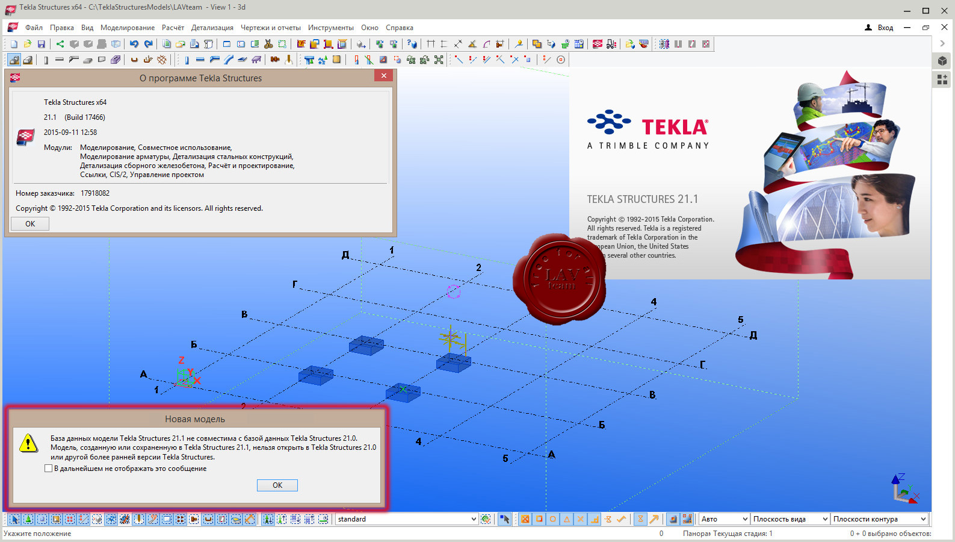955x542 pixels.
Task: Click the circle point creation icon
Action: point(561,60)
